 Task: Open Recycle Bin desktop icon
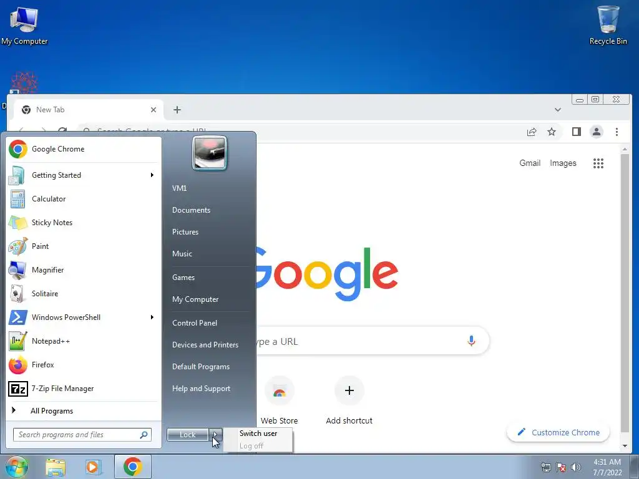608,25
